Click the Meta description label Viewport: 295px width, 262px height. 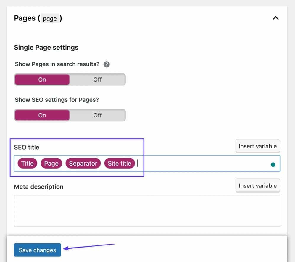click(x=38, y=187)
